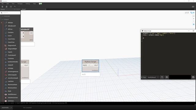Click the OUT port on left Script node

26,65
